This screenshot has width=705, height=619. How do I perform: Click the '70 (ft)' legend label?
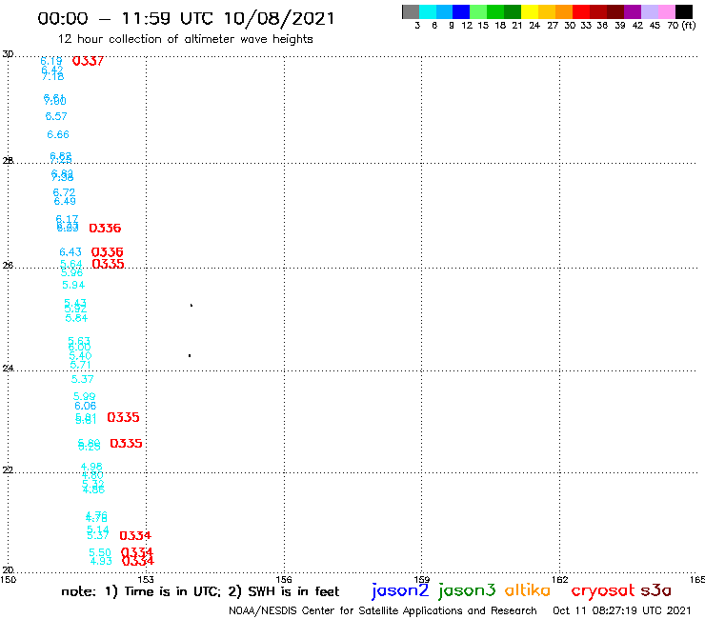[x=681, y=26]
